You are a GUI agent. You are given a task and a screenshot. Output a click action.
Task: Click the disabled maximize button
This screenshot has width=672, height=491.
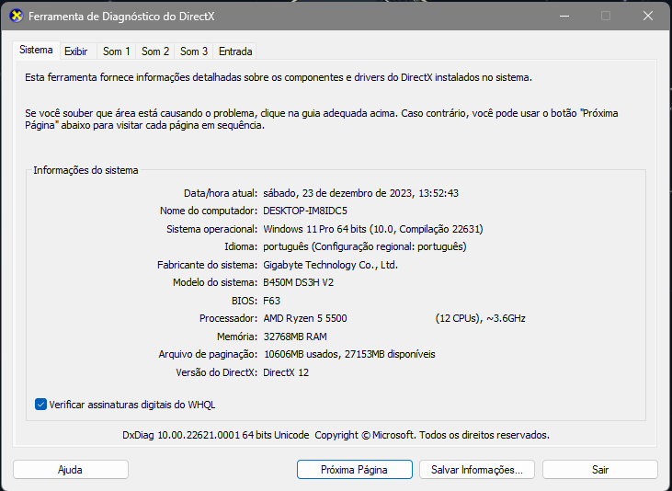[x=606, y=17]
